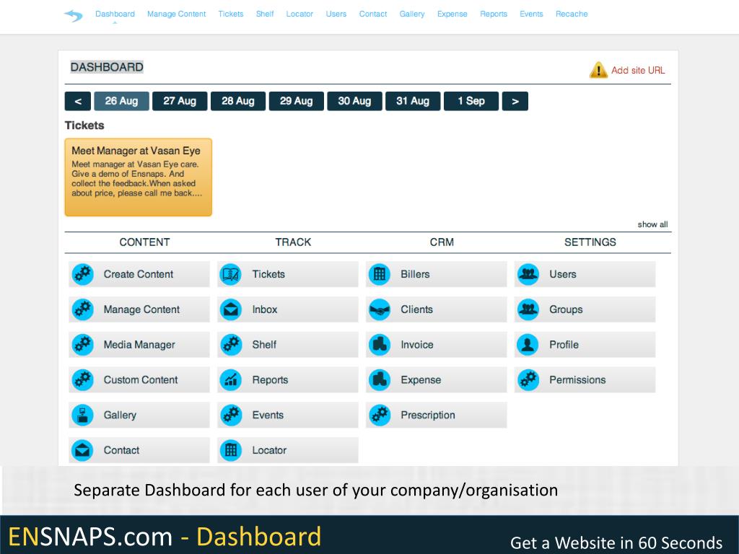Click the show all tickets link

652,224
